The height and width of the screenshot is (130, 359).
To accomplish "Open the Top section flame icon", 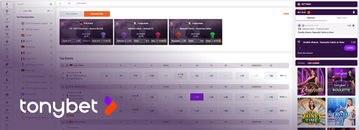I will 7,4.
